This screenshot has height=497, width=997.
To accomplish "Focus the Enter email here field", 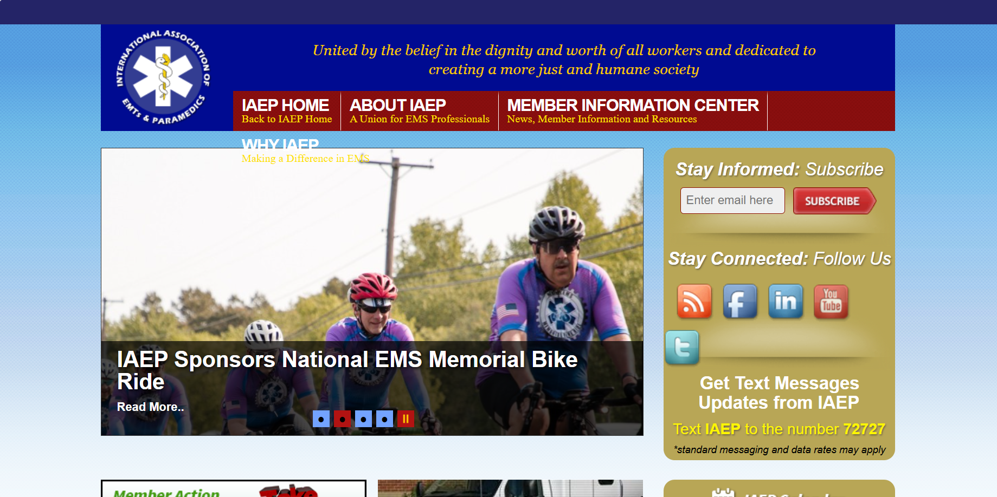I will (732, 200).
